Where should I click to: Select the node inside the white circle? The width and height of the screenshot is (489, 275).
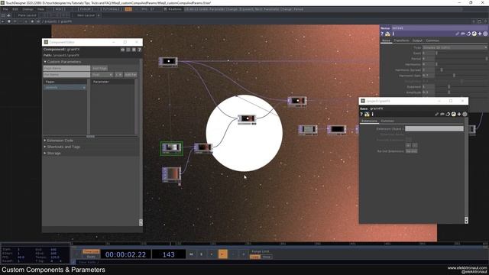247,119
